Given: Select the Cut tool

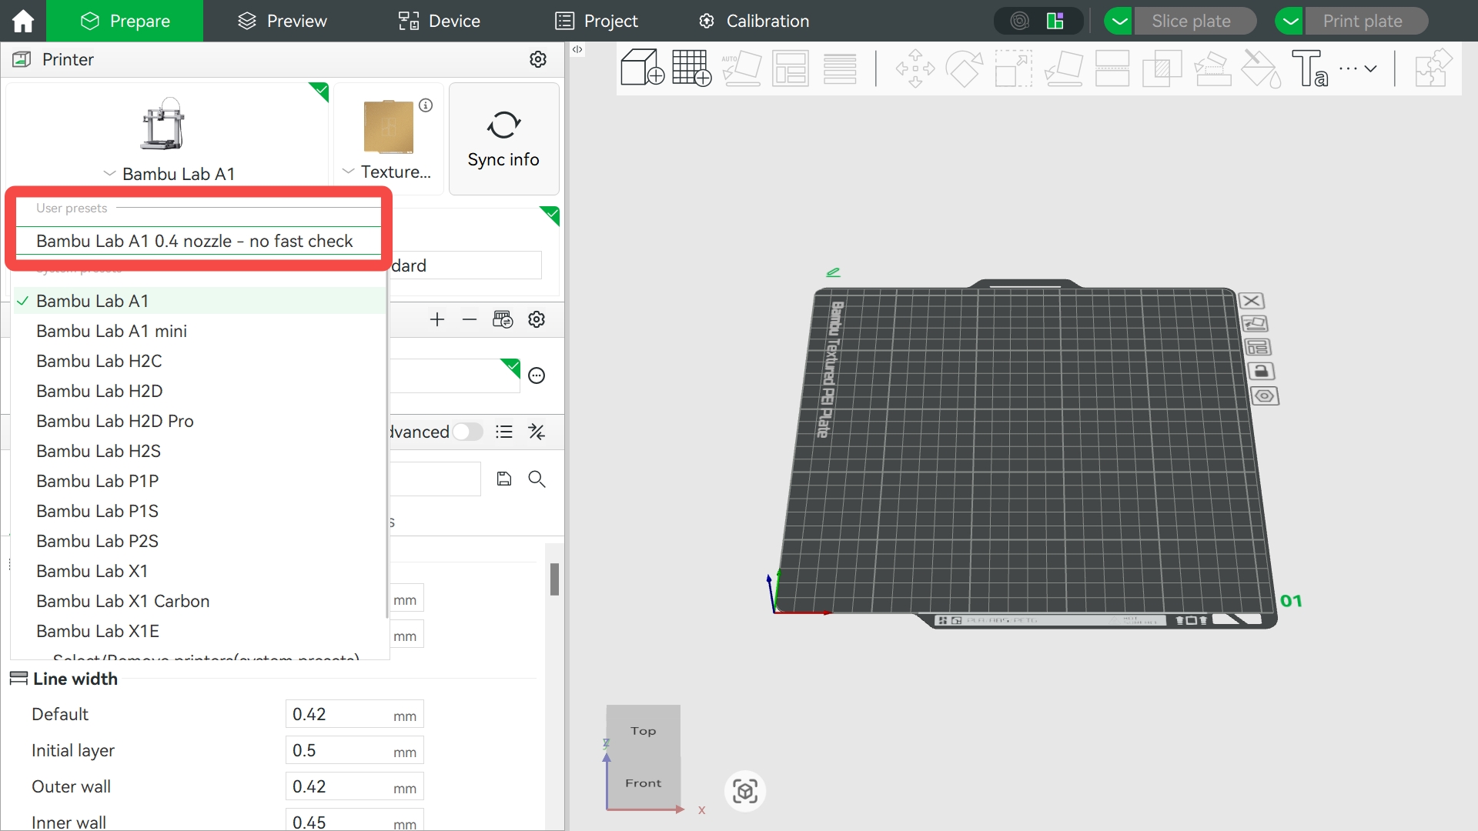Looking at the screenshot, I should pyautogui.click(x=1112, y=68).
